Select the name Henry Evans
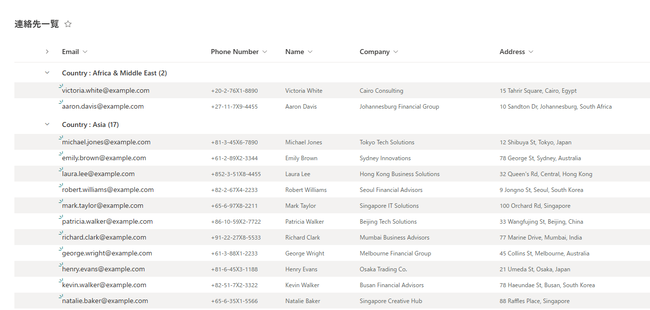 [301, 269]
